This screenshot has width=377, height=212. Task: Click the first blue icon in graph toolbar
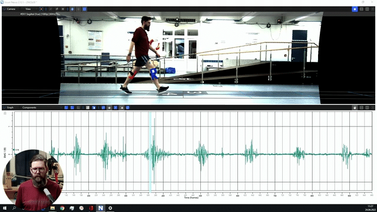click(x=66, y=107)
